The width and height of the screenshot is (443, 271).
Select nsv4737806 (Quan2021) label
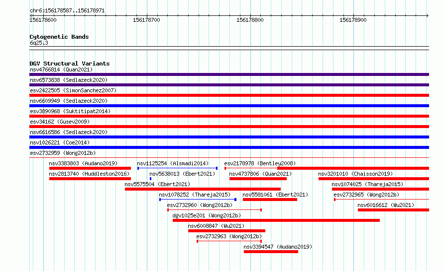pos(260,174)
